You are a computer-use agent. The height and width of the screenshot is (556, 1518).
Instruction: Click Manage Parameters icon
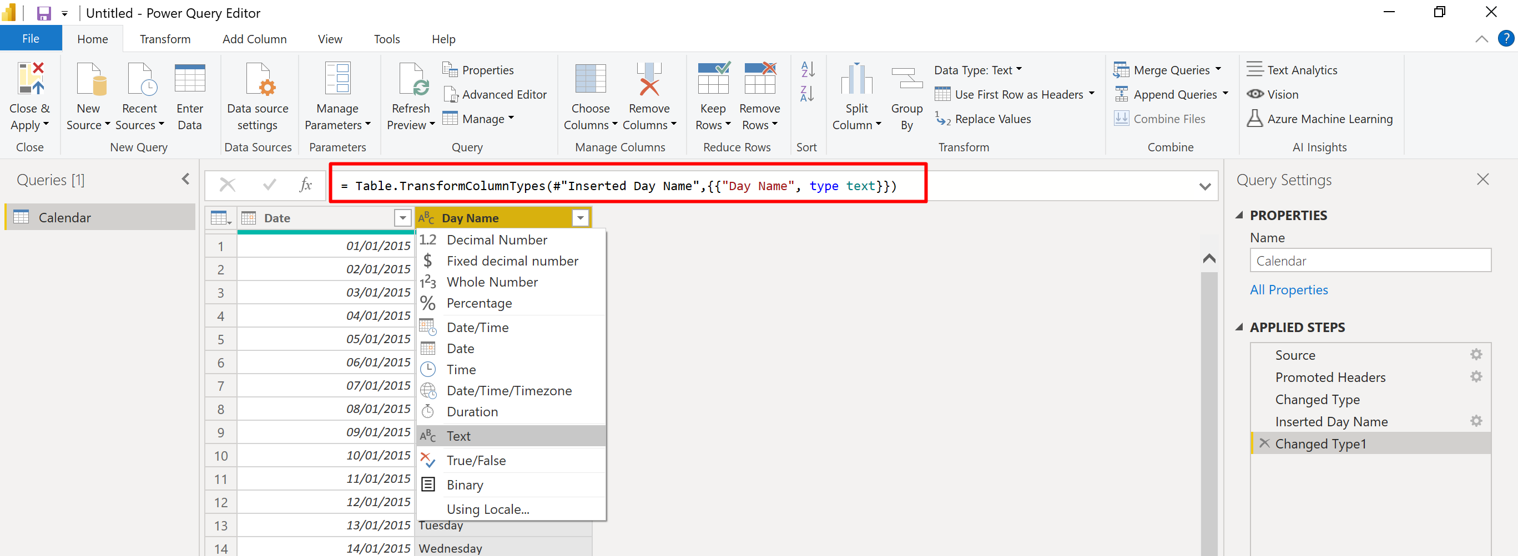pyautogui.click(x=337, y=78)
